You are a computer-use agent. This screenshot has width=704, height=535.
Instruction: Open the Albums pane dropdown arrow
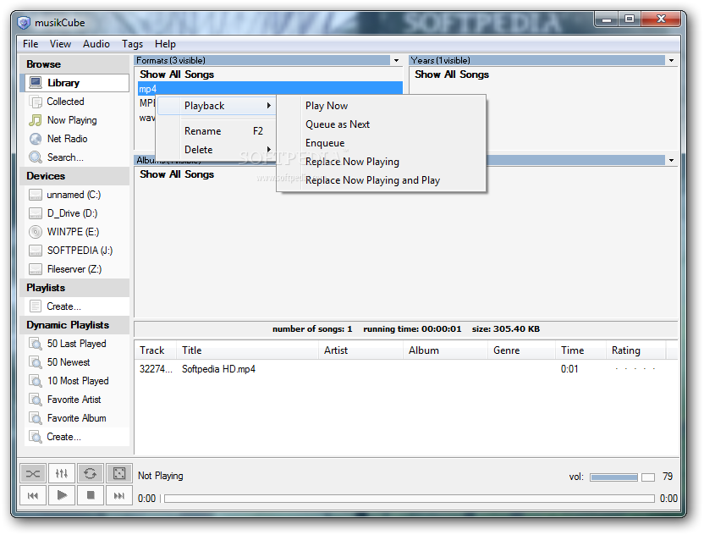pos(671,160)
